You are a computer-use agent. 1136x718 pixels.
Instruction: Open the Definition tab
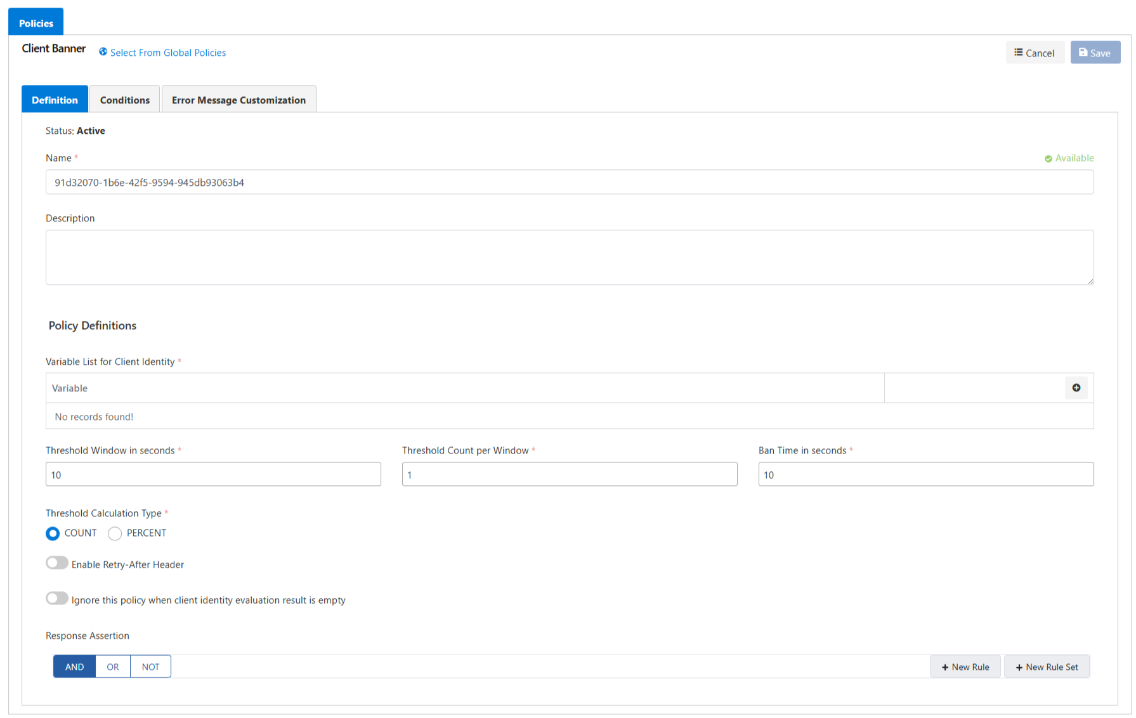55,100
